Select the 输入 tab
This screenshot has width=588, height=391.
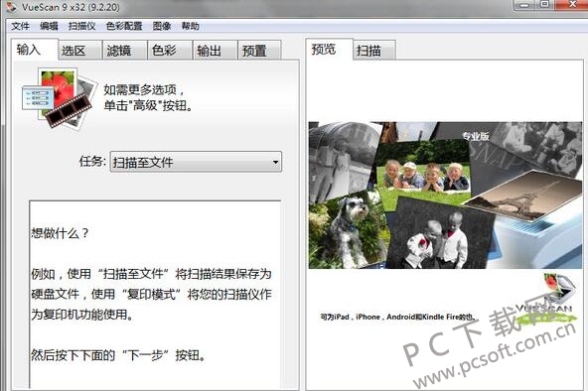tap(34, 49)
